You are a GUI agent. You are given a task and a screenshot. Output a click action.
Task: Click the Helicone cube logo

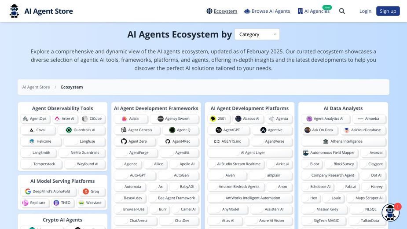[x=32, y=141]
